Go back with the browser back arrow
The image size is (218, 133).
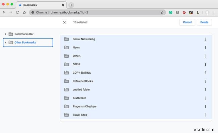[4, 12]
